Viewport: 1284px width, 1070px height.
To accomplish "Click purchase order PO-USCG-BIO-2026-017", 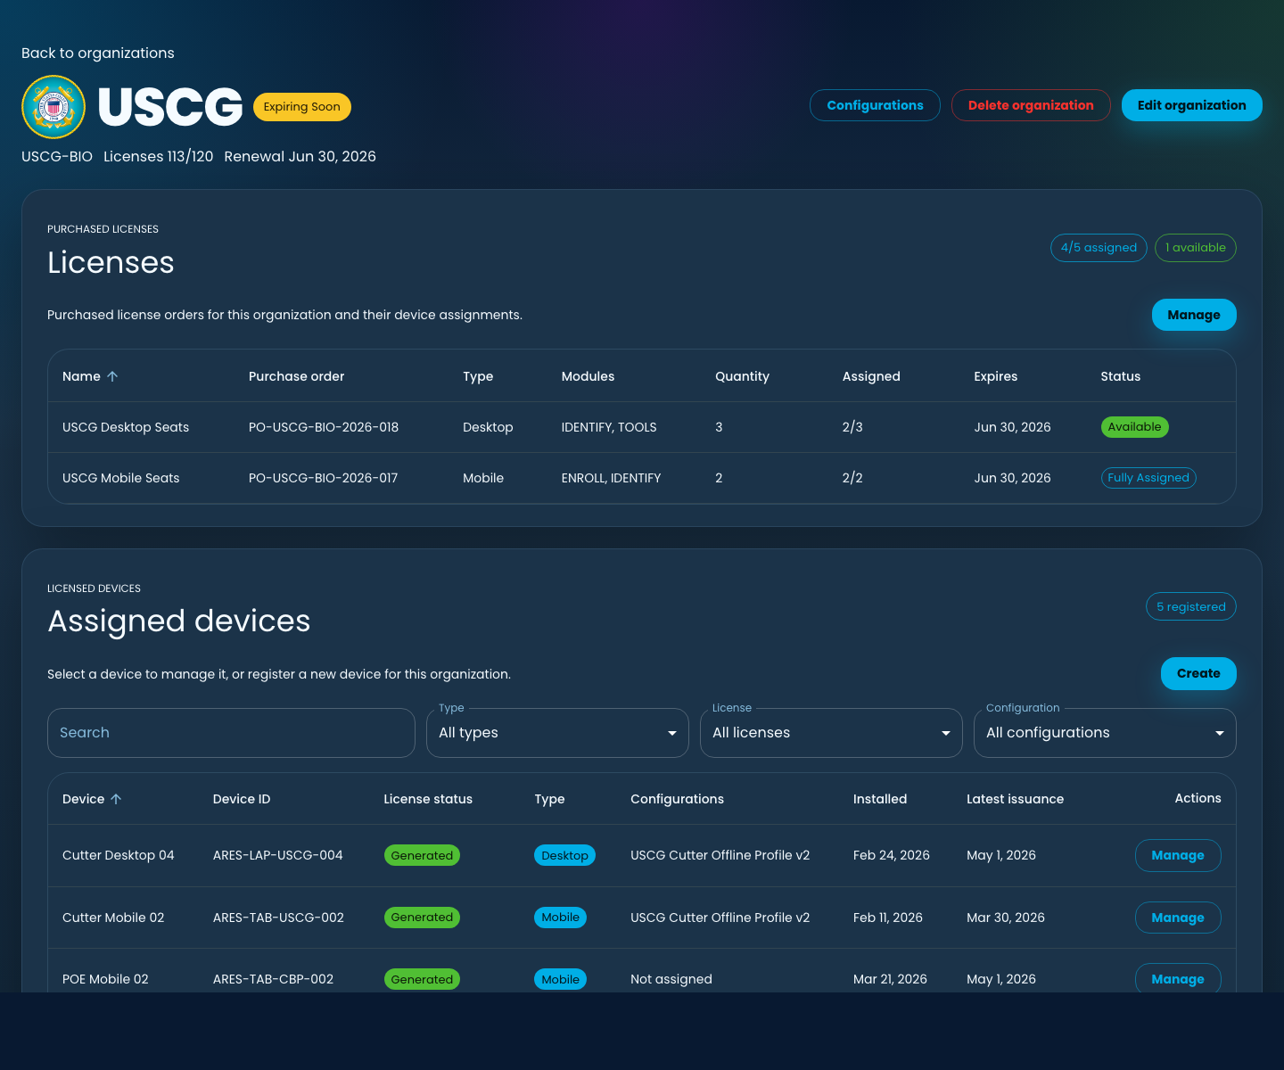I will tap(323, 478).
